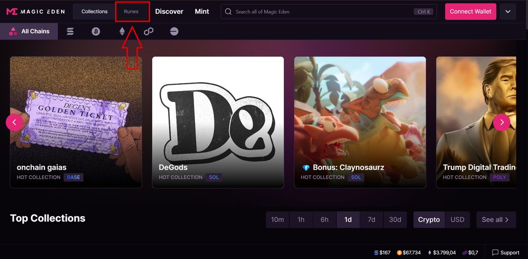
Task: Select the 7d time range
Action: pos(372,219)
